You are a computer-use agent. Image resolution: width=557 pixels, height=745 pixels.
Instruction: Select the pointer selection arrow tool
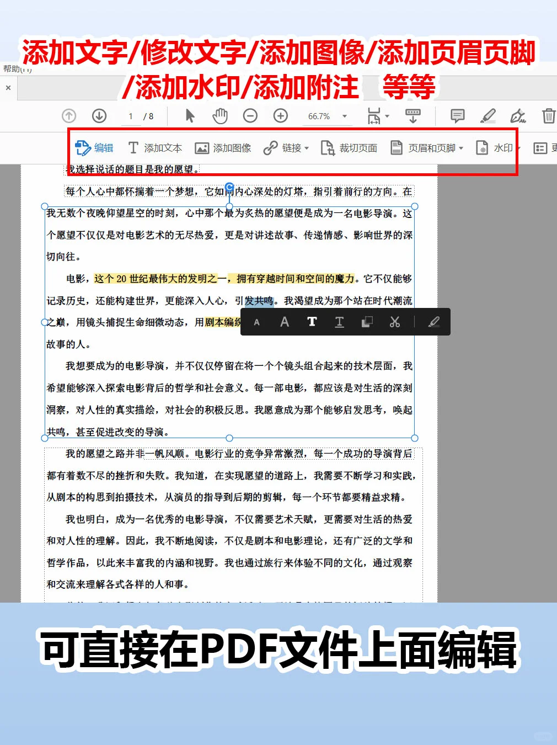click(189, 116)
